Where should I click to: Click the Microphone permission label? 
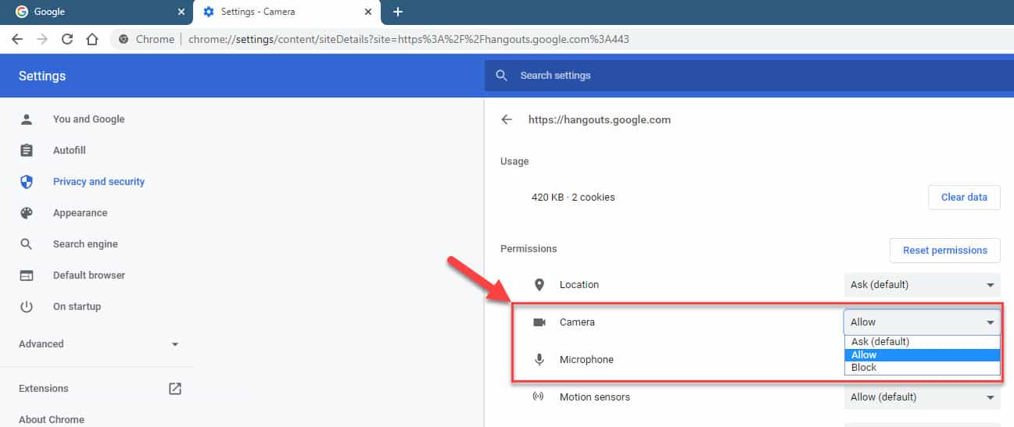[586, 360]
